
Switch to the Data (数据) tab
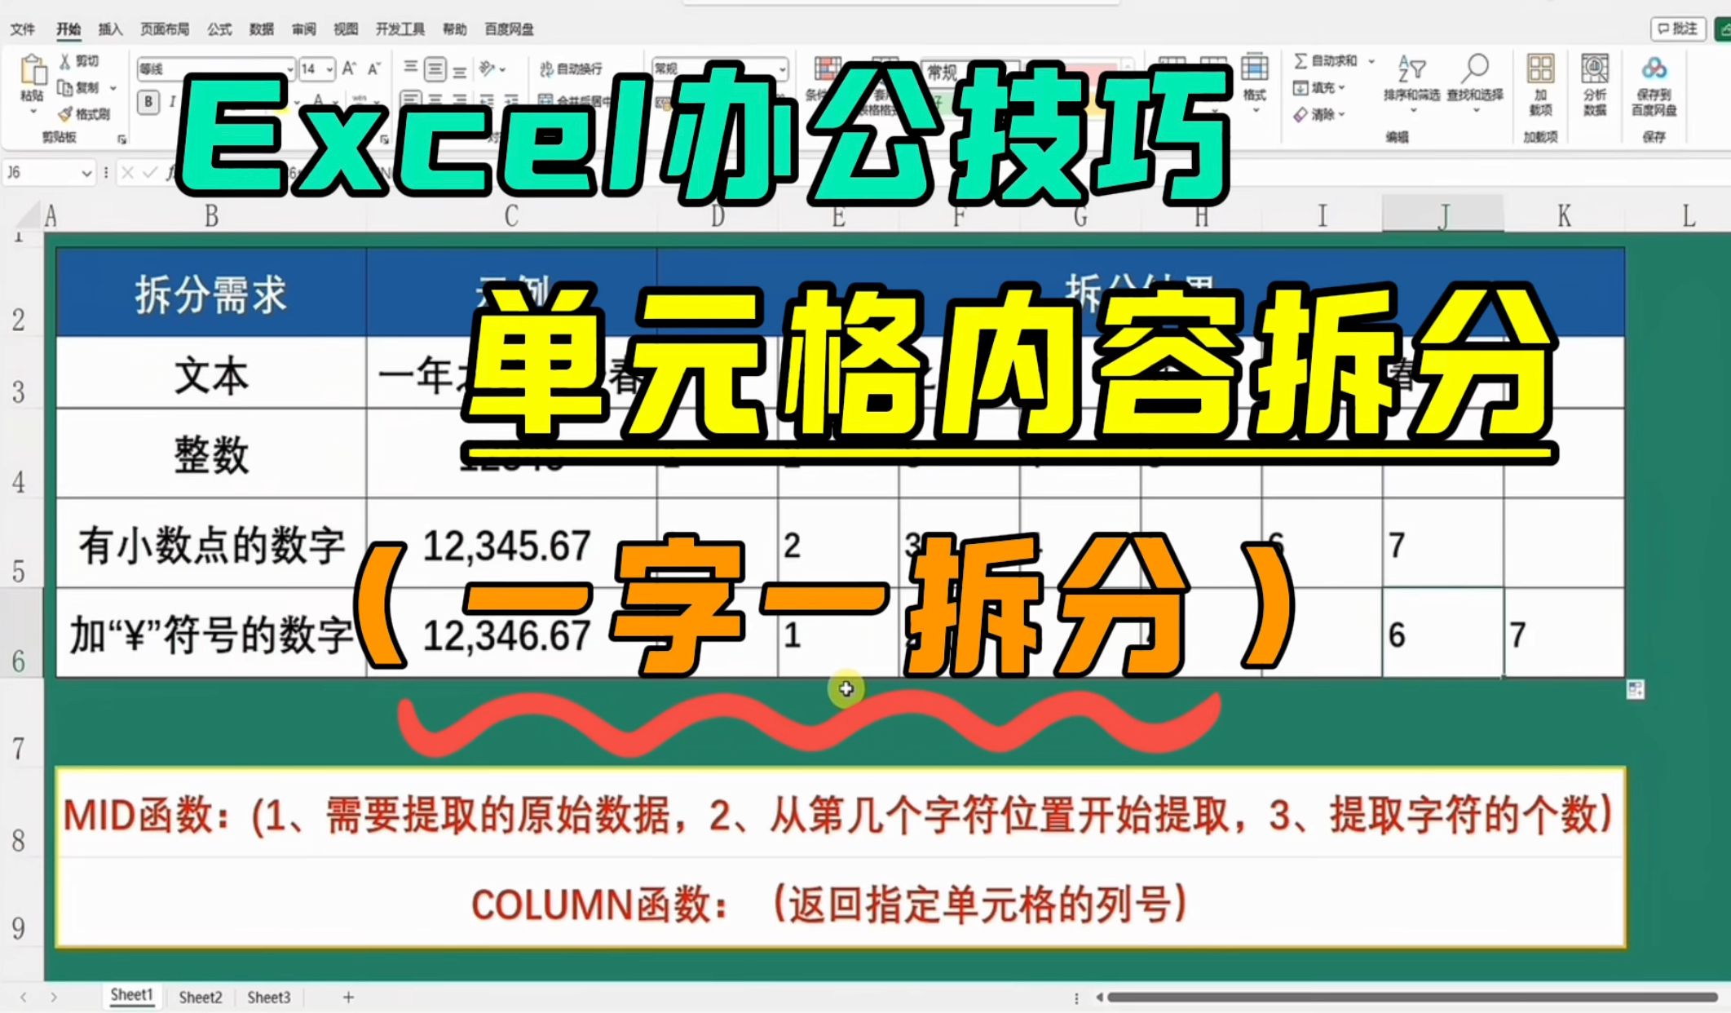click(262, 29)
